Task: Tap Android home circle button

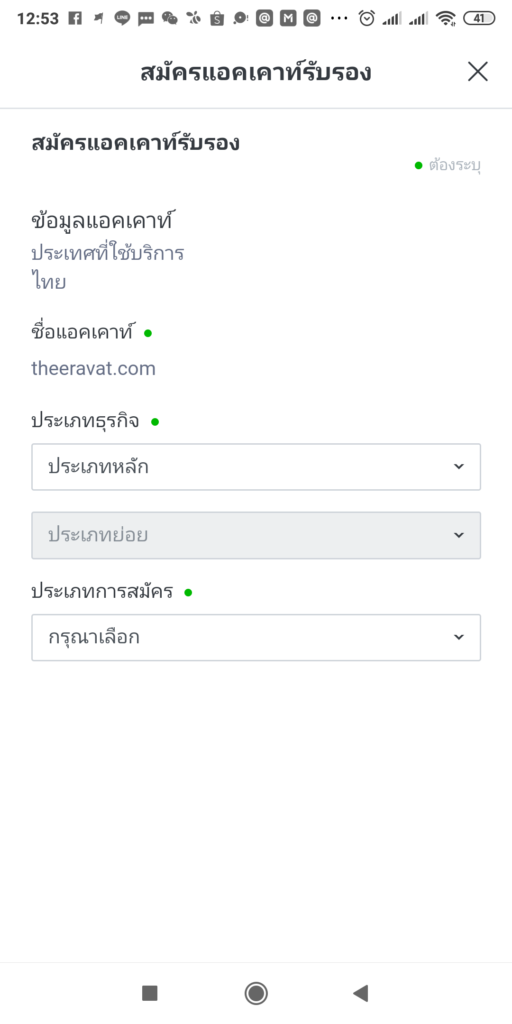Action: 256,993
